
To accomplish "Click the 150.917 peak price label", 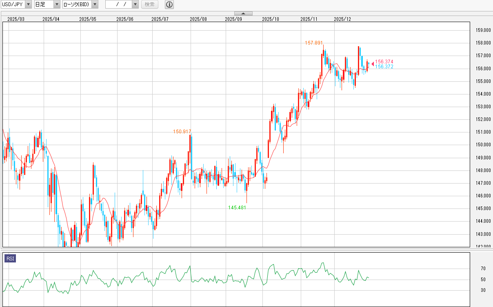I will (x=182, y=132).
